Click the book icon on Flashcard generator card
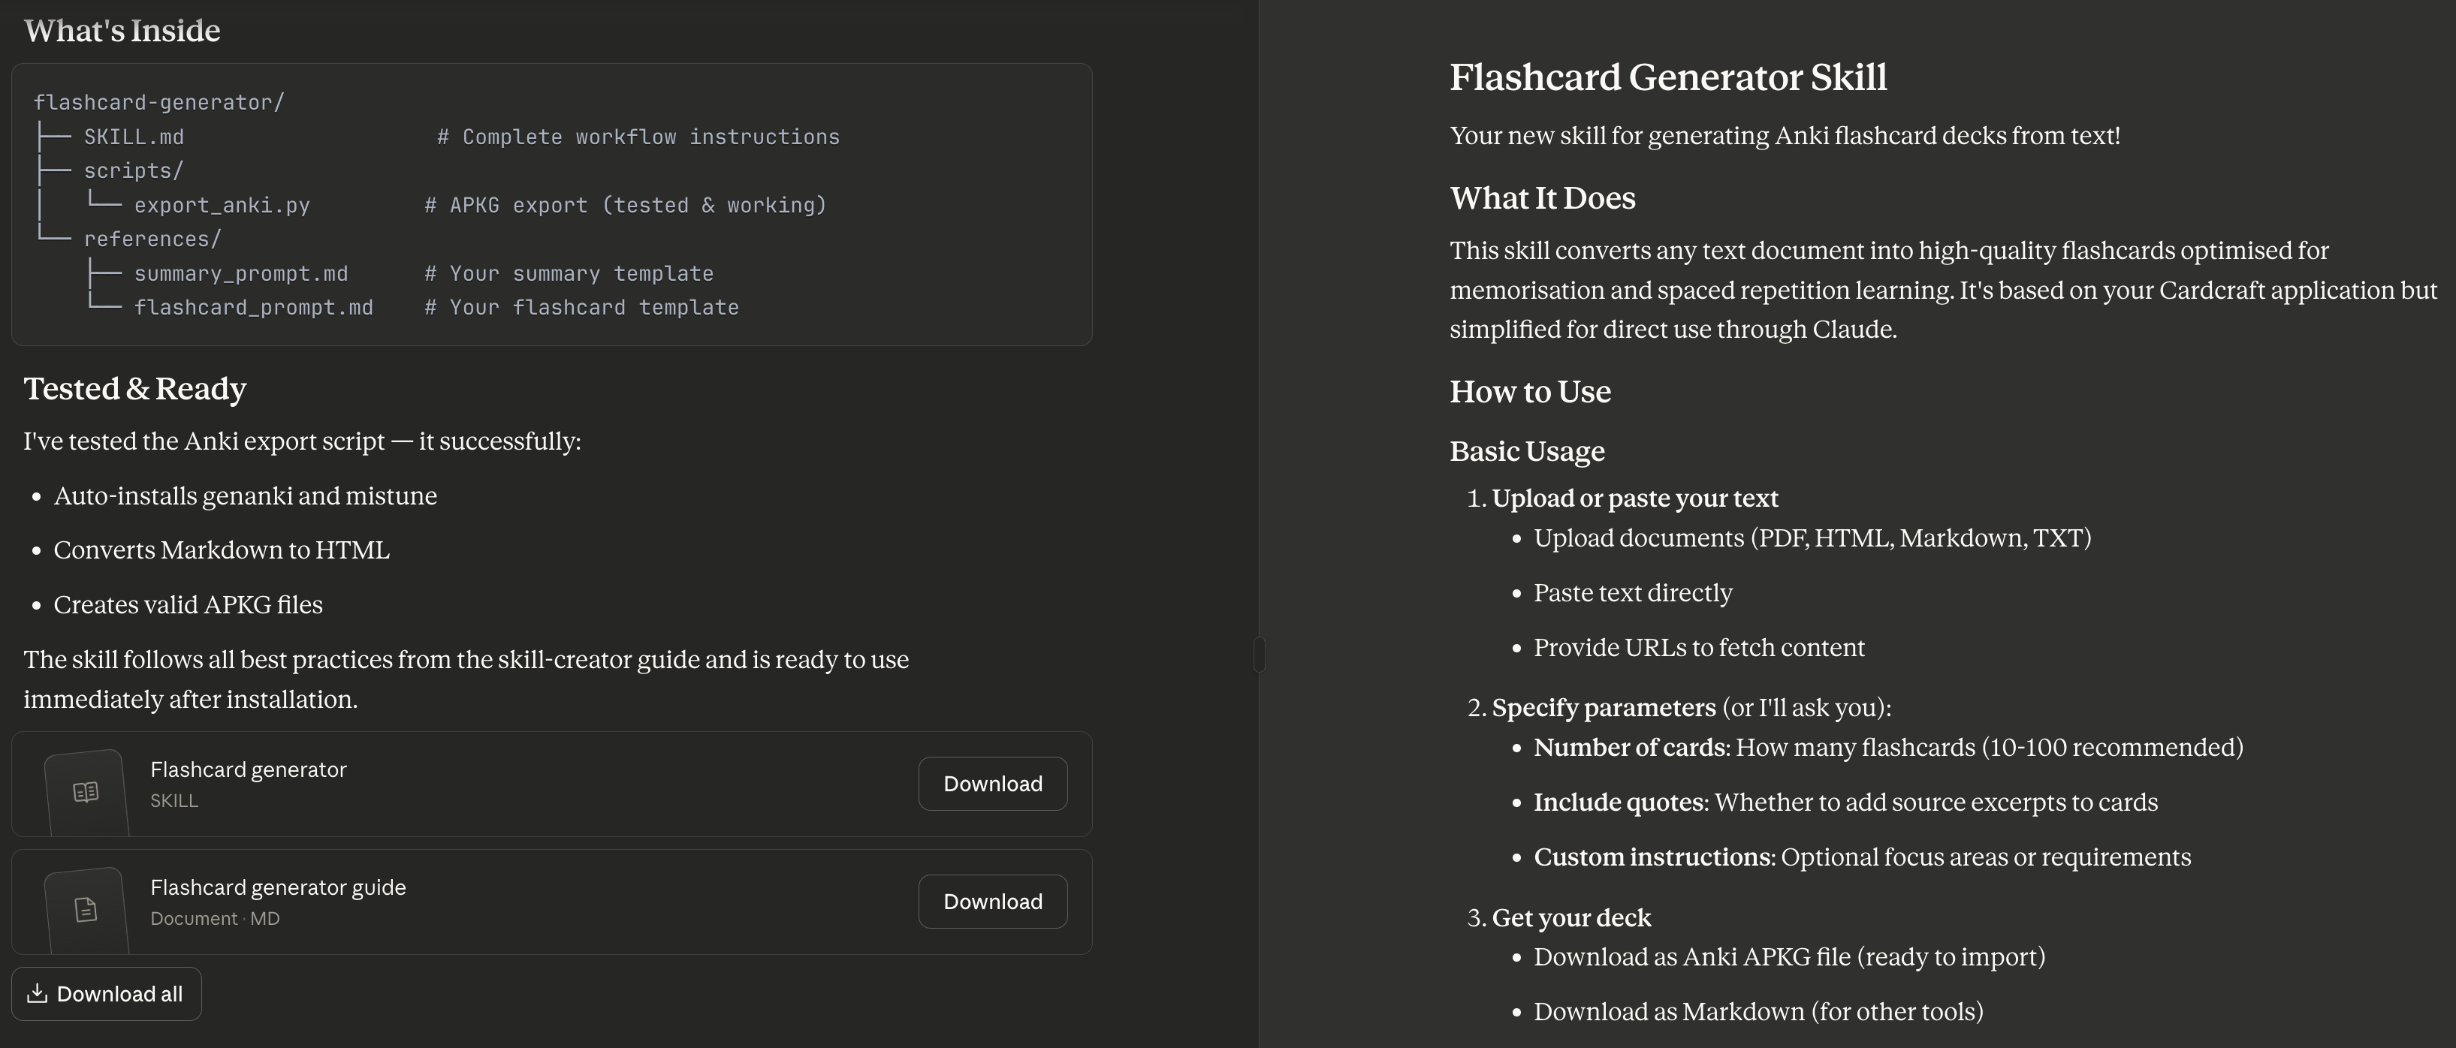 click(86, 792)
